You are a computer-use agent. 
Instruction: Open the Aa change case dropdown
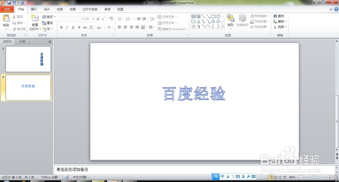99,27
